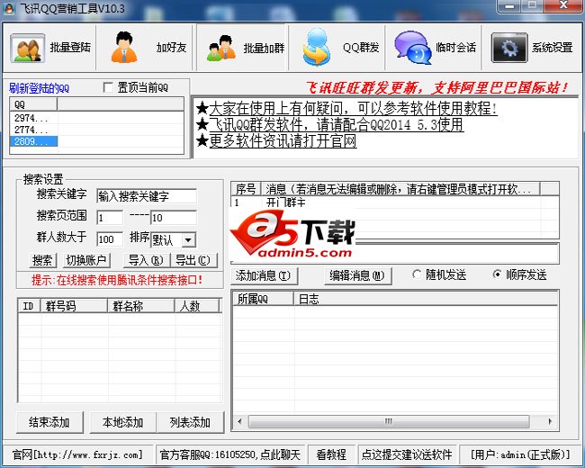Click the 切换账户 switch account button
The image size is (585, 468).
[x=85, y=260]
